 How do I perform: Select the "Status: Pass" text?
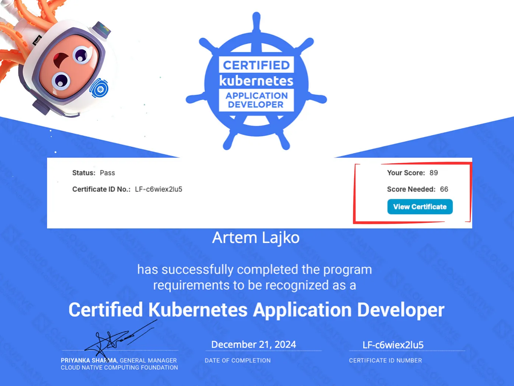pos(93,173)
